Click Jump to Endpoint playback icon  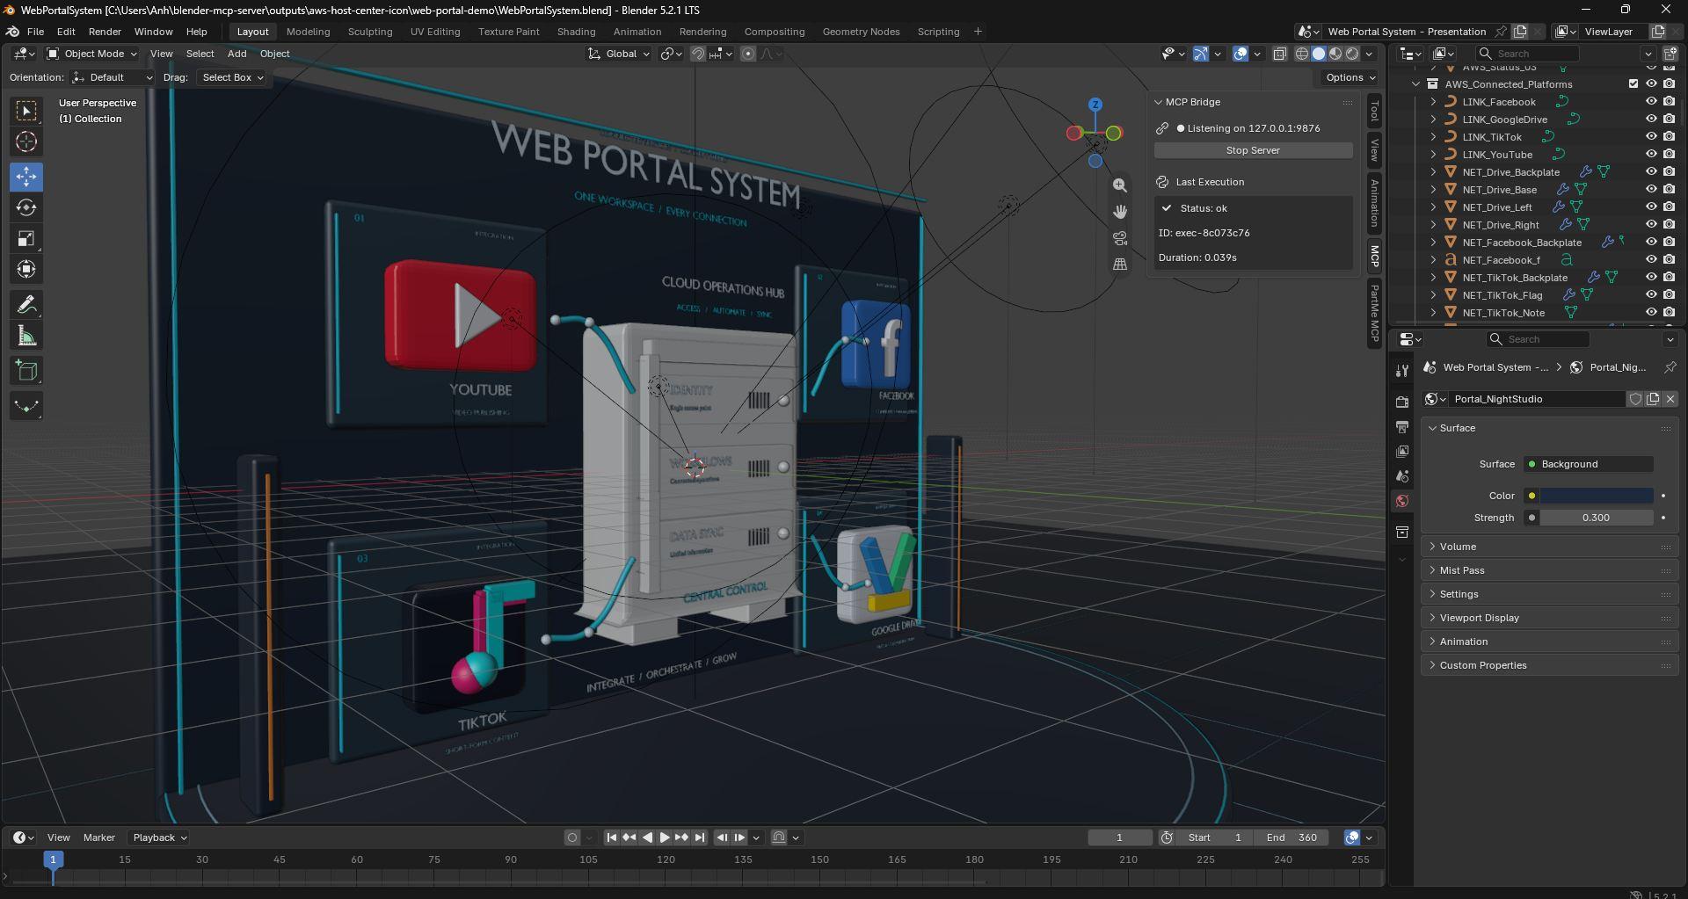click(700, 837)
